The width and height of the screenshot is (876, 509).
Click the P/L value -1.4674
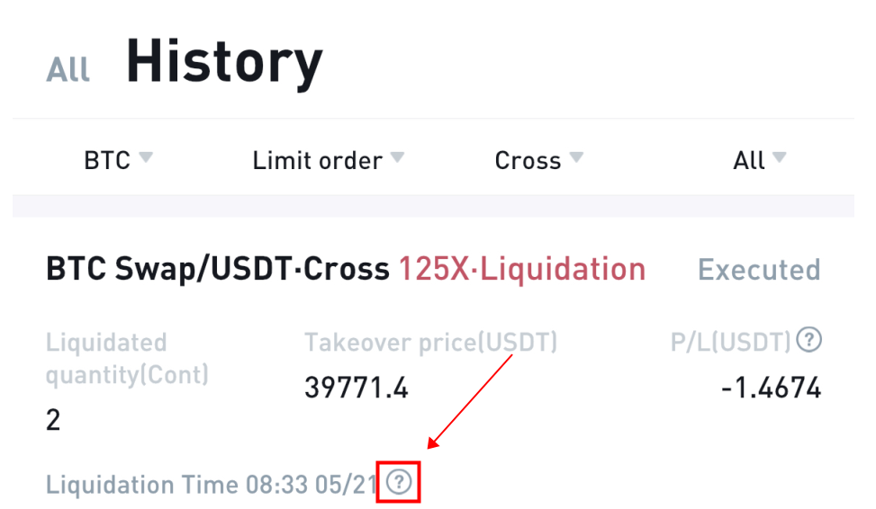(771, 388)
